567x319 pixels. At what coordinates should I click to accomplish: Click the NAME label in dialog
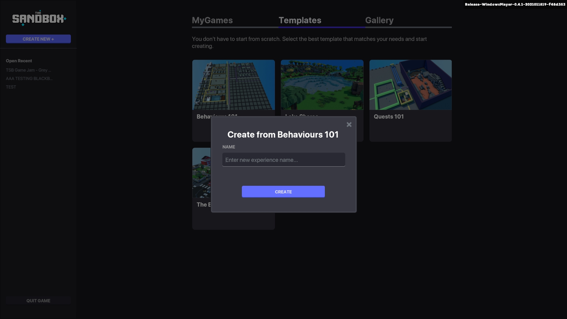point(229,147)
